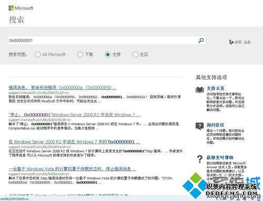
Task: Click the 其他支持选项 heading
Action: [211, 77]
